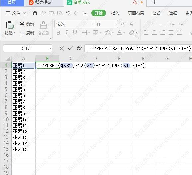This screenshot has width=192, height=175.
Task: Click the Increase Indent icon
Action: coord(180,24)
